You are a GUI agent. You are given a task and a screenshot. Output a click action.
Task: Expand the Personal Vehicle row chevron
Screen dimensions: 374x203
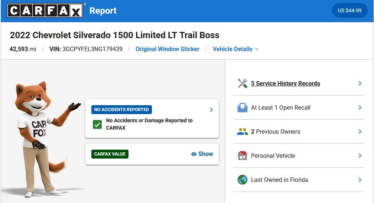click(x=360, y=156)
